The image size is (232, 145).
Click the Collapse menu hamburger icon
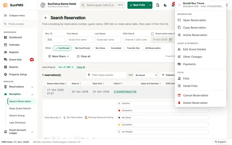tap(5, 15)
